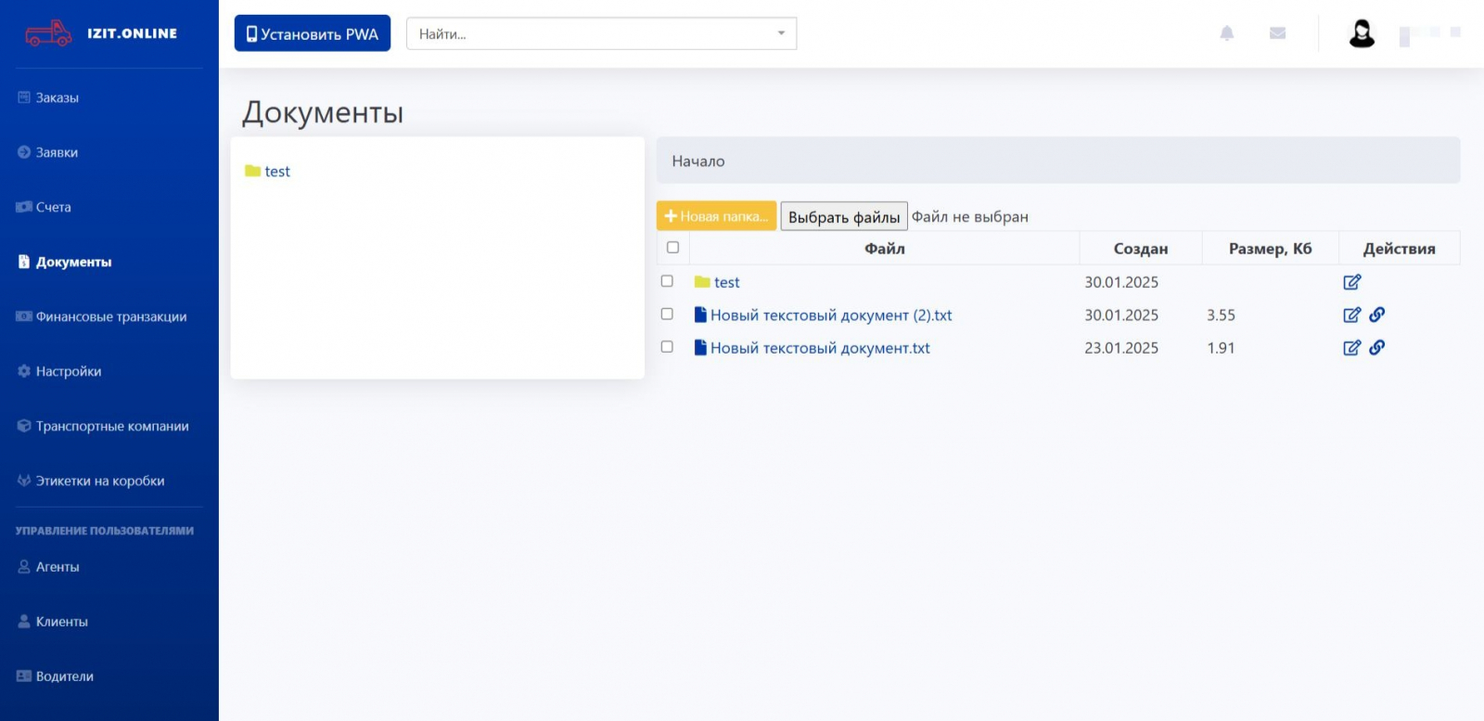1484x721 pixels.
Task: Open file Новый текстовый документ.txt link
Action: pyautogui.click(x=819, y=348)
